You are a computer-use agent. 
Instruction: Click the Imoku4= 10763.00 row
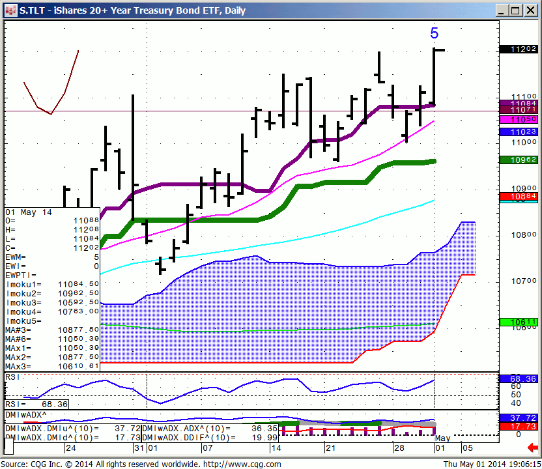coord(52,312)
